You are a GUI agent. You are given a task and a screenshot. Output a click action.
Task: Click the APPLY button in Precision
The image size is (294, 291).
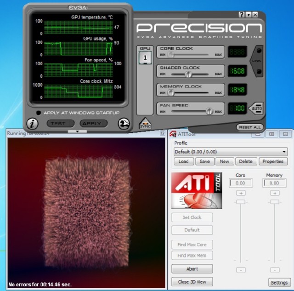94,124
